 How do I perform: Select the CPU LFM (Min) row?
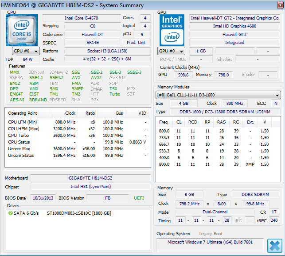78,122
